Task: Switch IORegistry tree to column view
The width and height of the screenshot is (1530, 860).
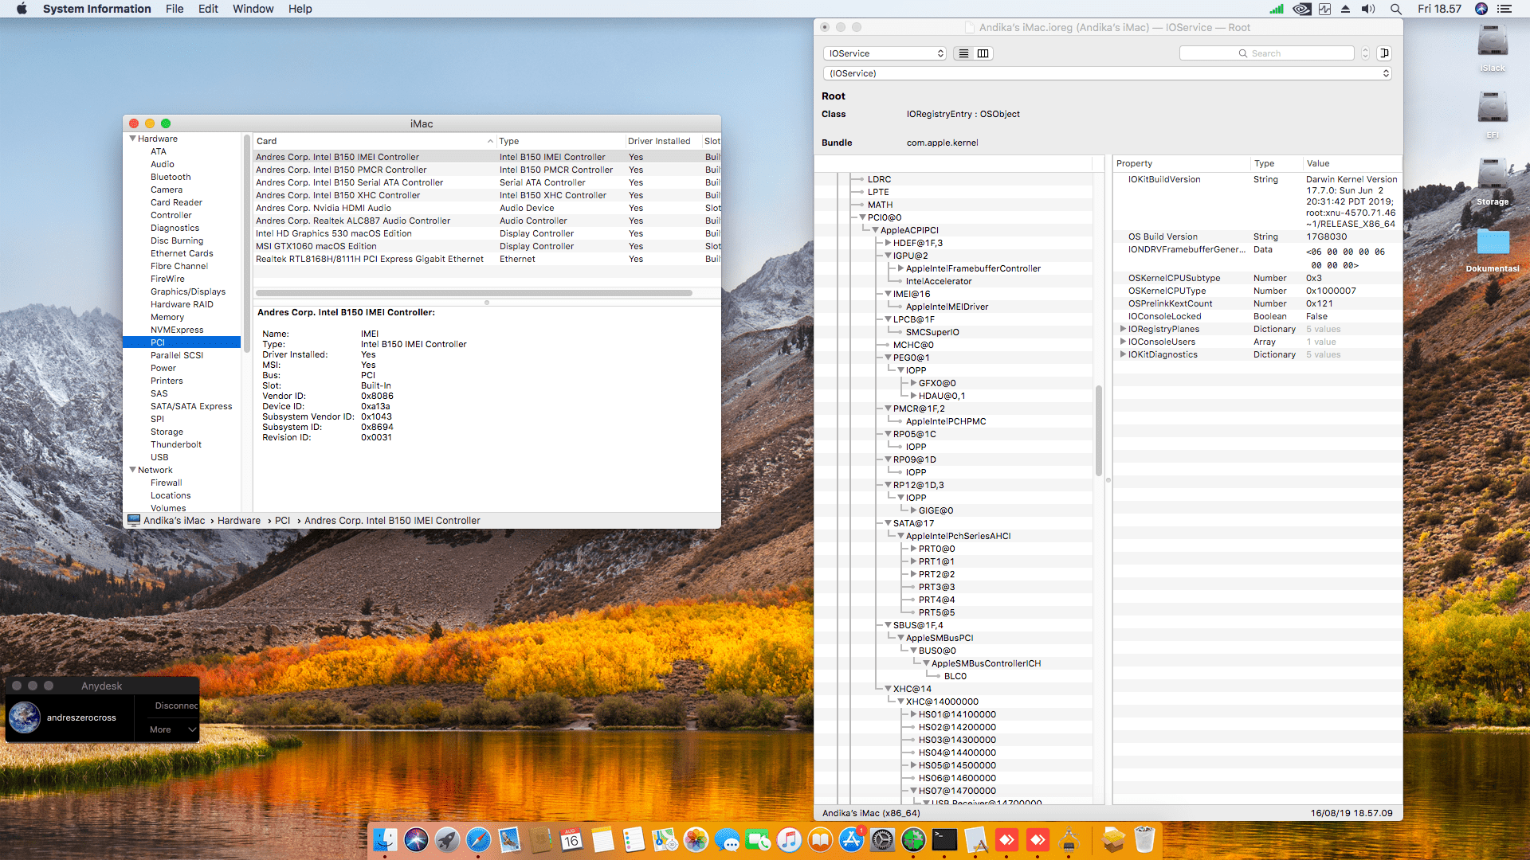Action: coord(983,53)
